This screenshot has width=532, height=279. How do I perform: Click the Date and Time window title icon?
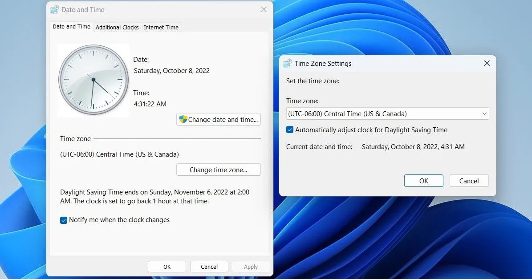tap(54, 9)
